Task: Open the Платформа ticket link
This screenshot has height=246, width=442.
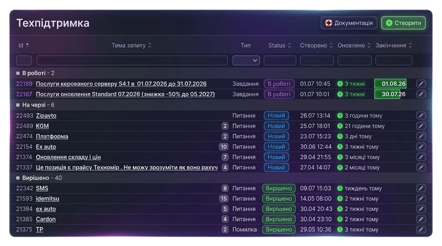Action: tap(52, 136)
